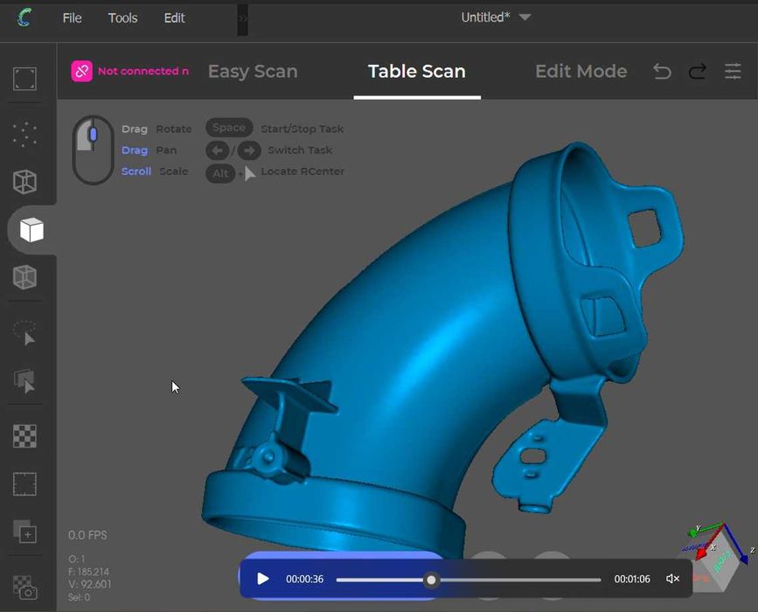This screenshot has height=612, width=758.
Task: Click the checkerboard texture icon
Action: (x=24, y=436)
